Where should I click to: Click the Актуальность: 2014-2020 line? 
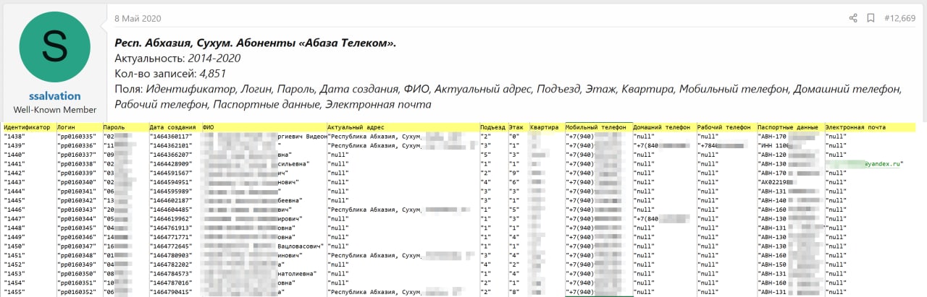pos(177,58)
